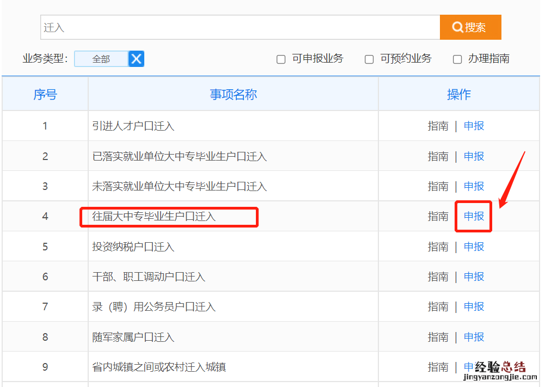Viewport: 545px width, 387px height.
Task: Select the 全部 business type tag
Action: point(101,59)
